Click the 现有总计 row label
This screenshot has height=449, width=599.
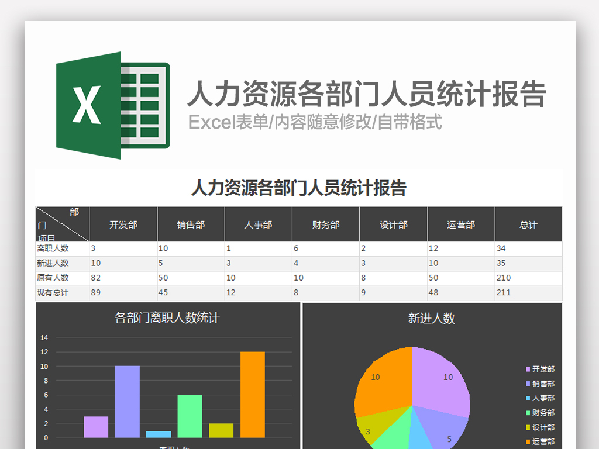pyautogui.click(x=53, y=293)
